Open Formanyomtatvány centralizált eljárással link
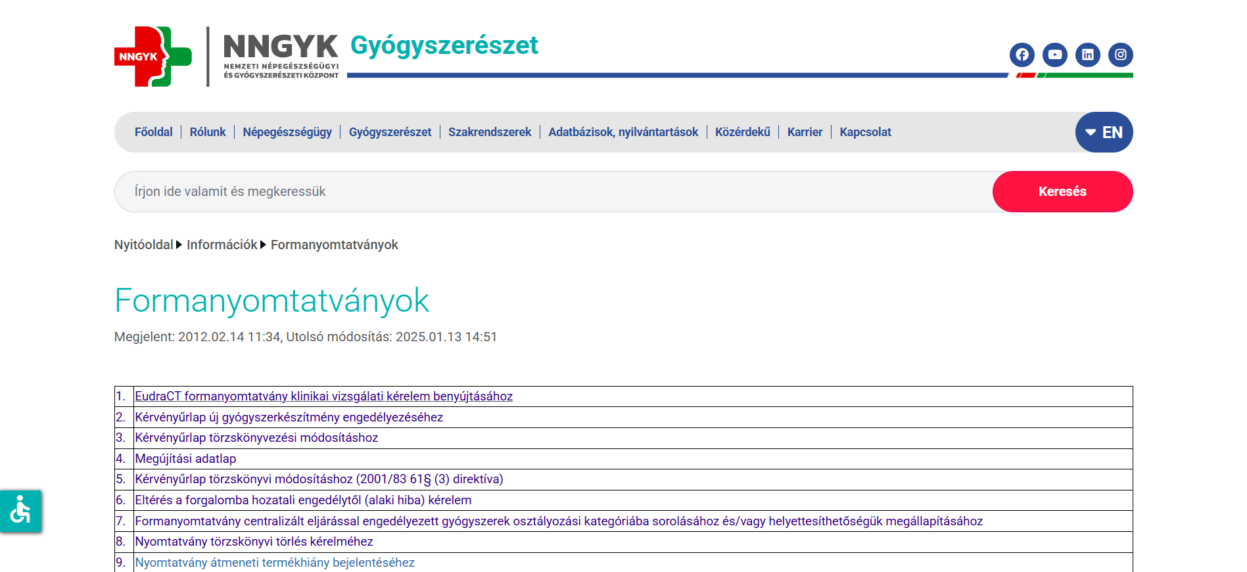This screenshot has height=572, width=1247. click(x=559, y=521)
